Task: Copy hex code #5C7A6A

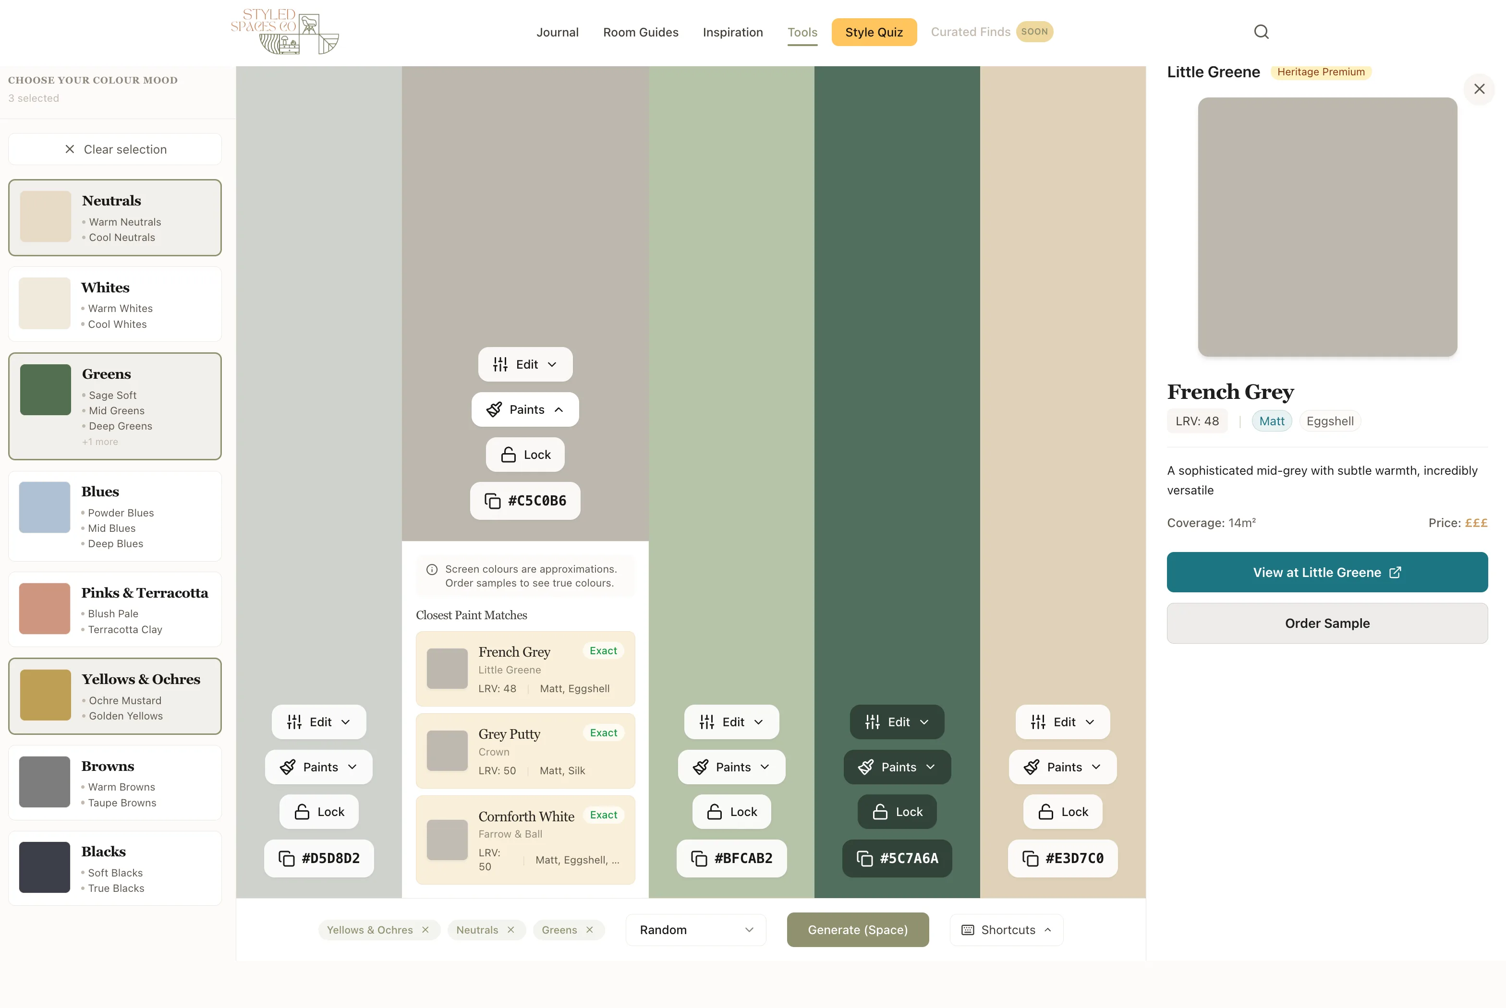Action: (897, 858)
